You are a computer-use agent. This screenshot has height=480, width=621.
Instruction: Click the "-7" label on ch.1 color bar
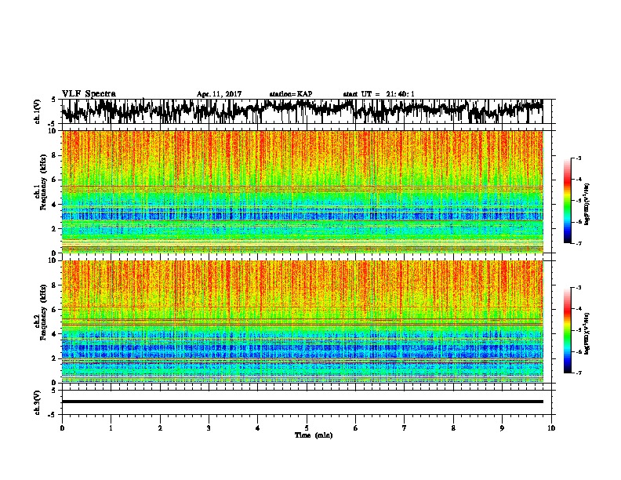point(579,243)
